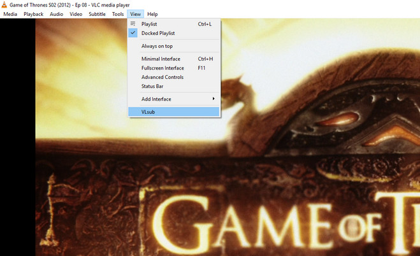Open the Tools menu

click(118, 14)
